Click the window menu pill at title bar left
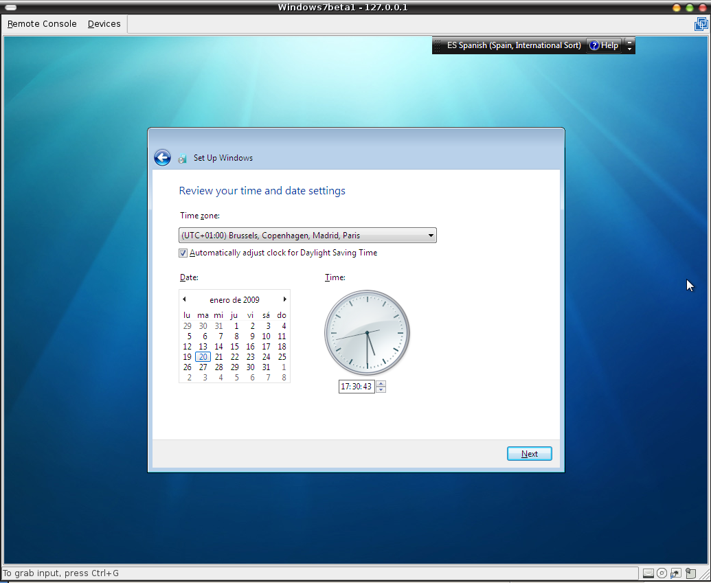Screen dimensions: 711x583 coord(10,8)
